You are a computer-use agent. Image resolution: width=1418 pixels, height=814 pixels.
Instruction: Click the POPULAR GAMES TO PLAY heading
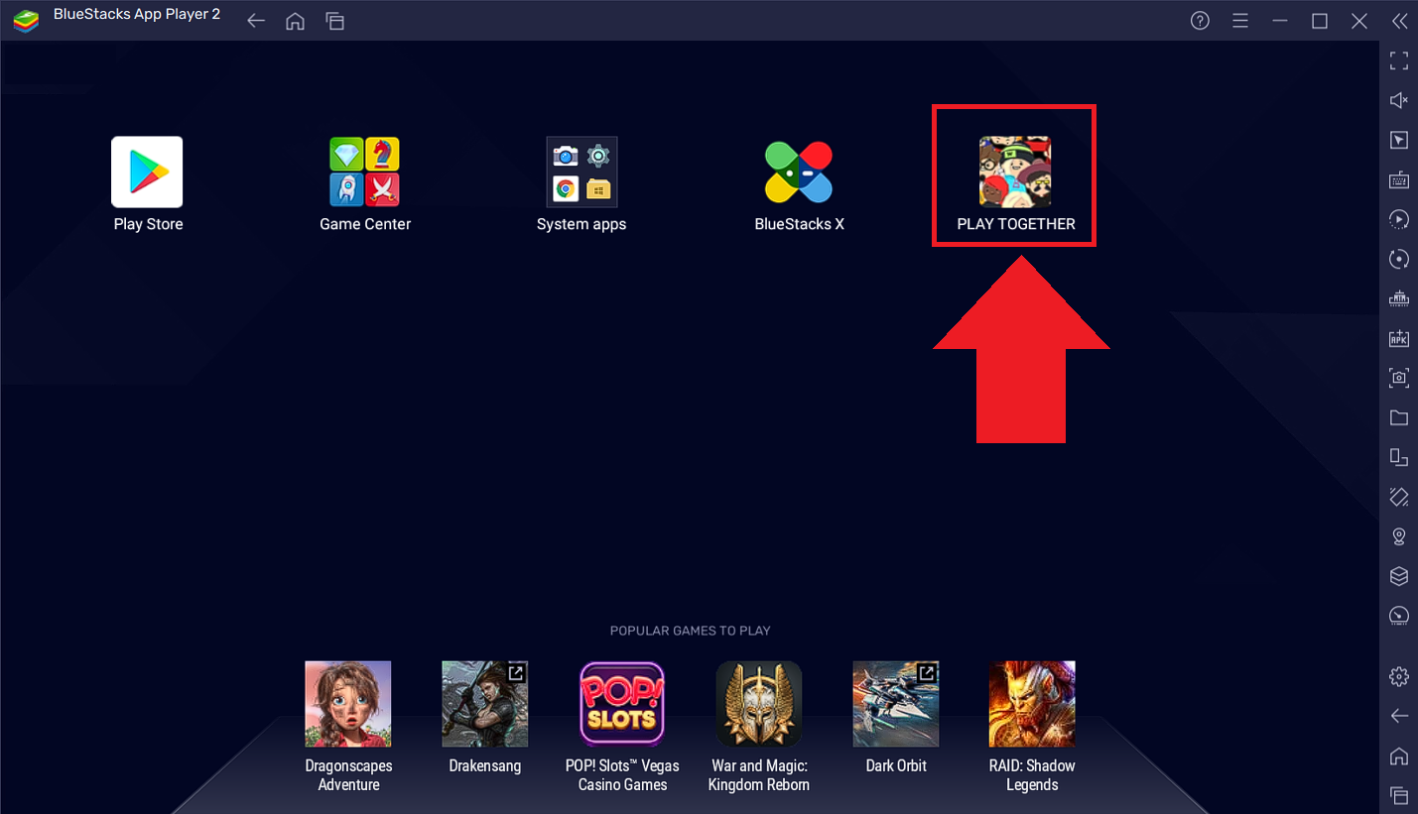click(690, 631)
